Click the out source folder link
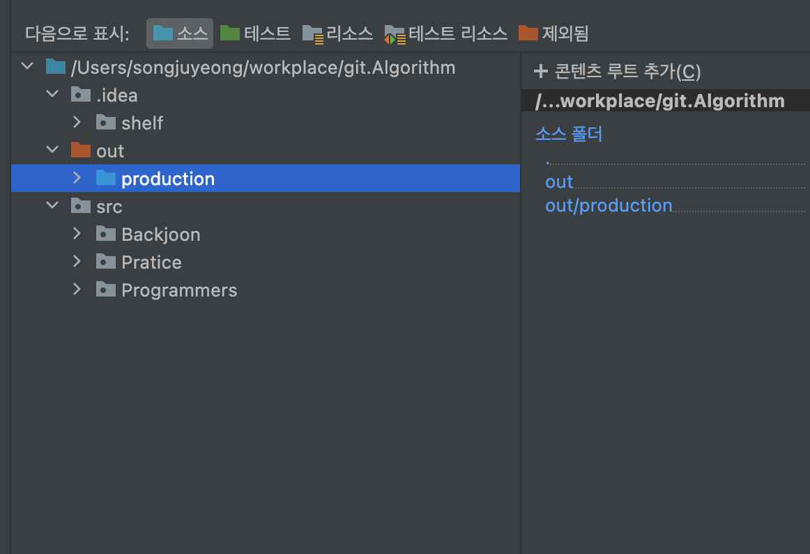810x554 pixels. 559,182
